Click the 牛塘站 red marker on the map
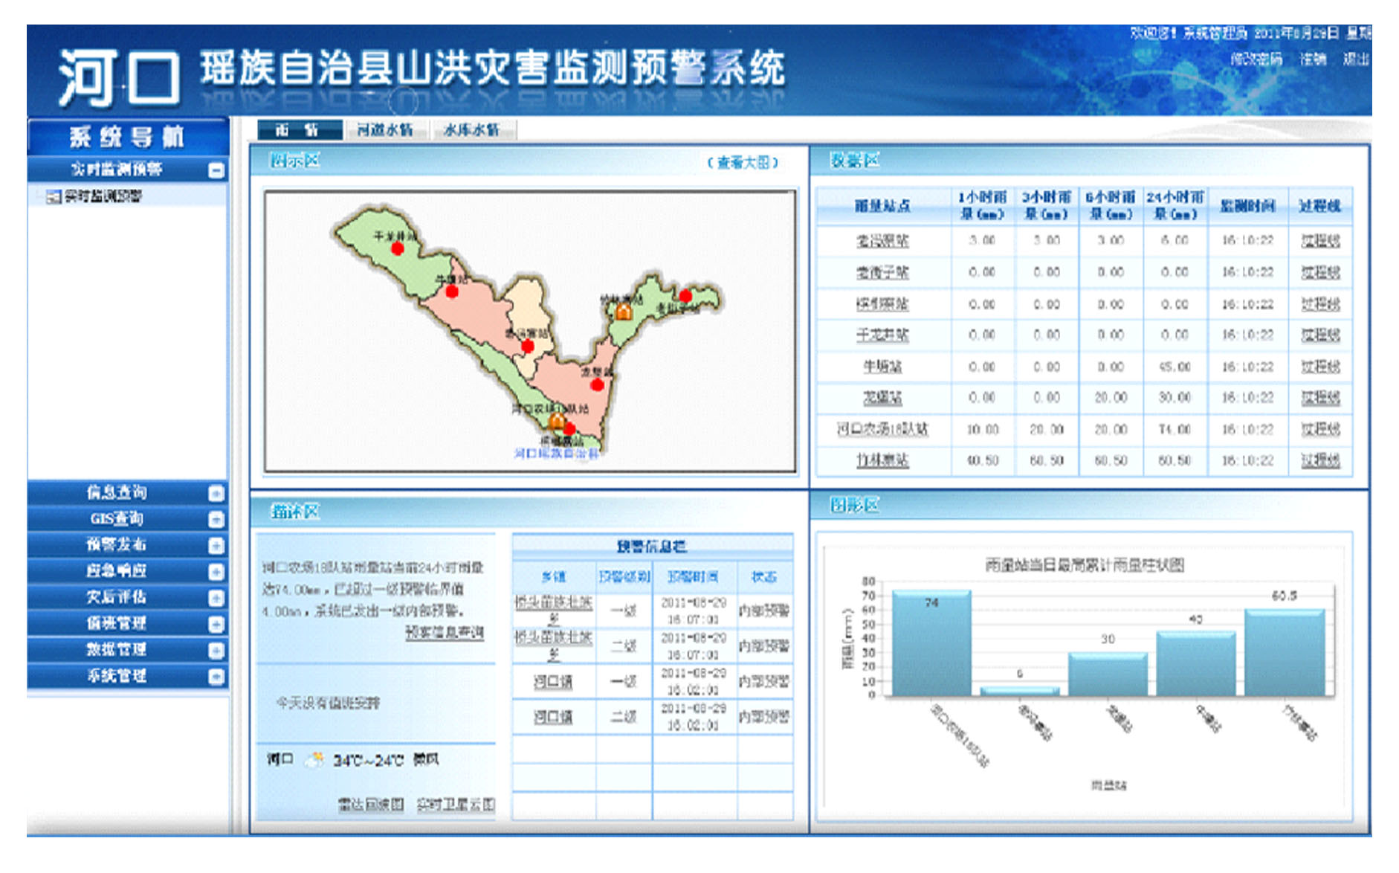The width and height of the screenshot is (1399, 873). coord(451,291)
